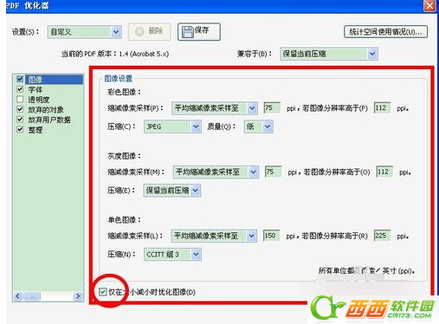The width and height of the screenshot is (439, 324).
Task: Open the 兼容于 compatibility dropdown
Action: coord(329,54)
